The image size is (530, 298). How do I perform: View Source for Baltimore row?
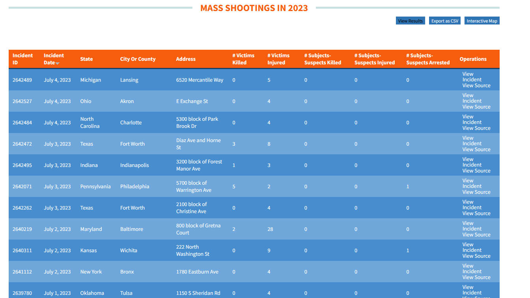[x=476, y=235]
